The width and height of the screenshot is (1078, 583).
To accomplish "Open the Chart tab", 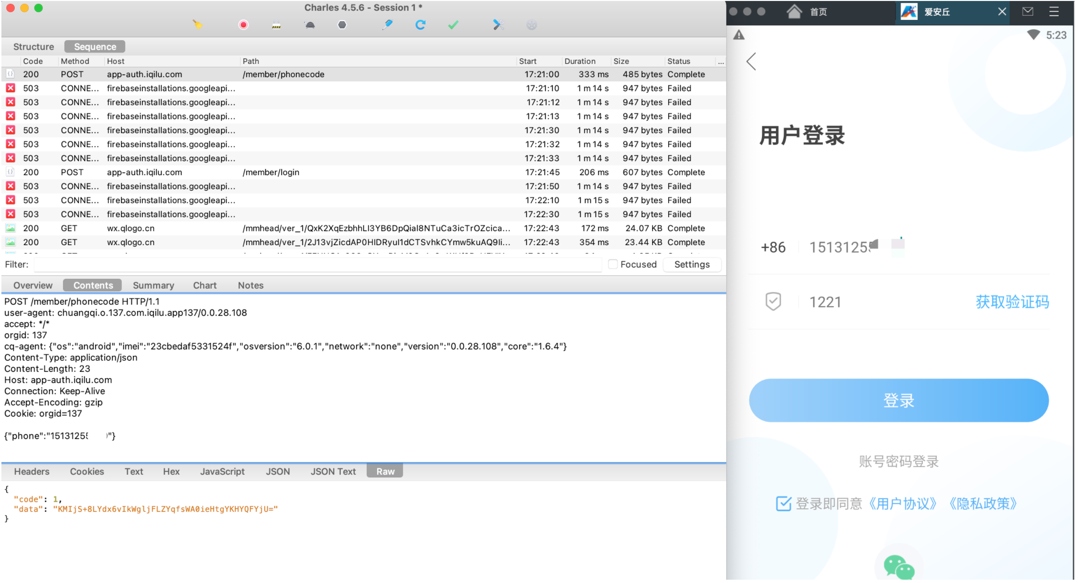I will 204,285.
